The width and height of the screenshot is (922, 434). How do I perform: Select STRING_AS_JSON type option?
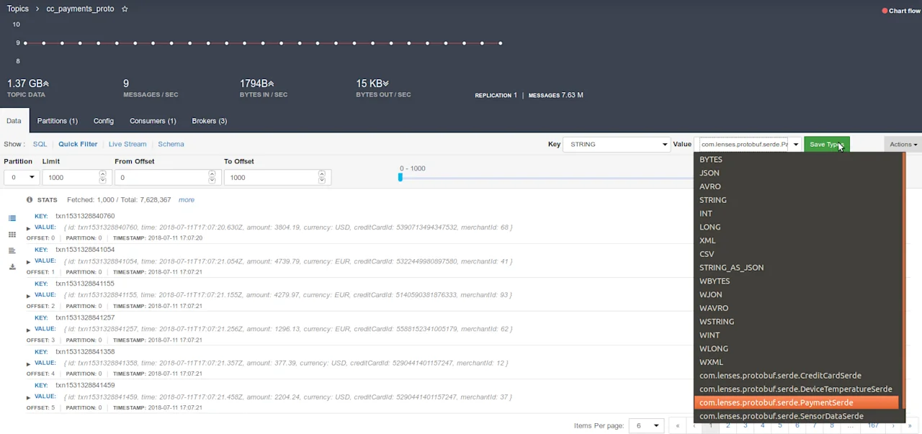pyautogui.click(x=796, y=268)
